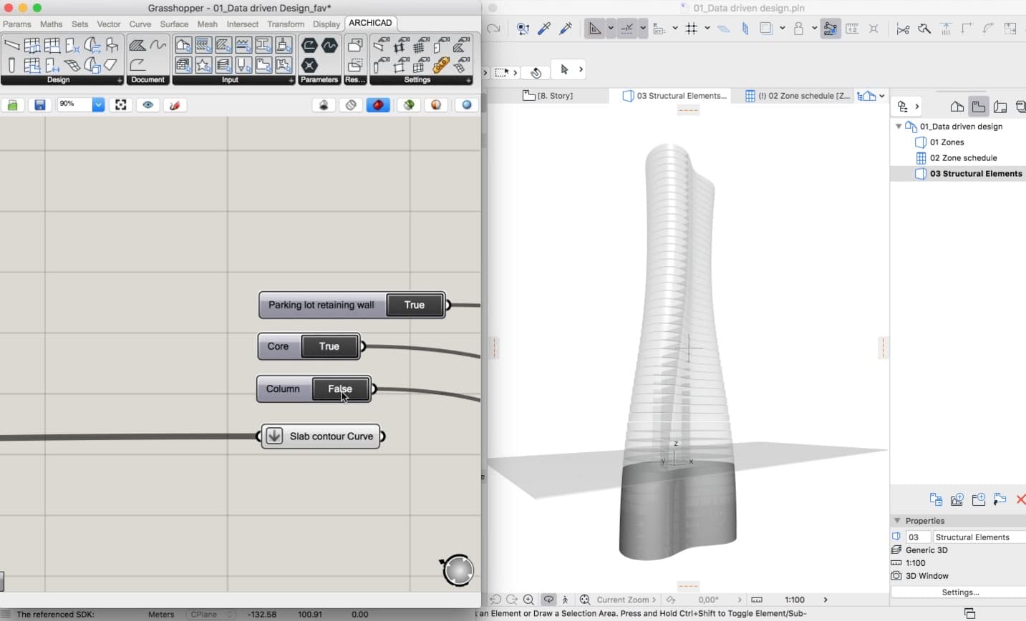Click the named views eye icon
This screenshot has height=621, width=1026.
click(x=148, y=105)
